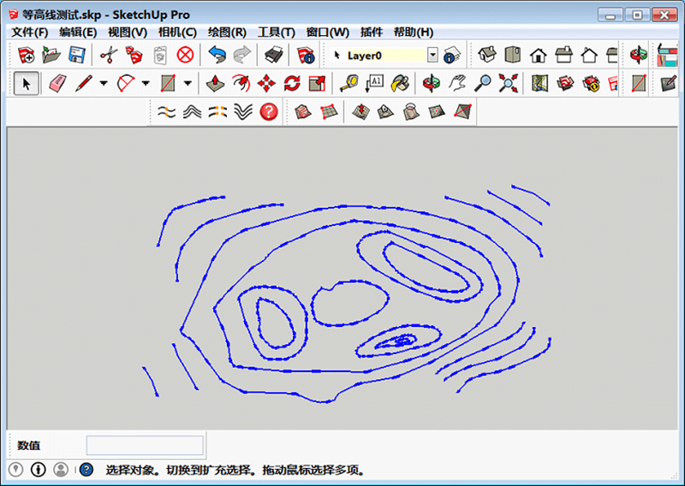This screenshot has width=685, height=486.
Task: Click the Sandbox From Contours tool
Action: tap(301, 111)
